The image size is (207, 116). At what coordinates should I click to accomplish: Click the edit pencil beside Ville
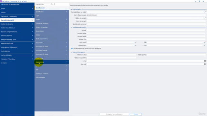click(x=205, y=42)
